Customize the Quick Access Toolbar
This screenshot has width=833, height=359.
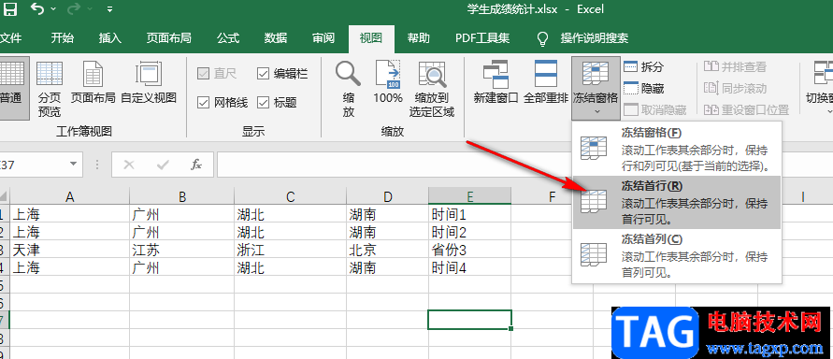[x=109, y=9]
